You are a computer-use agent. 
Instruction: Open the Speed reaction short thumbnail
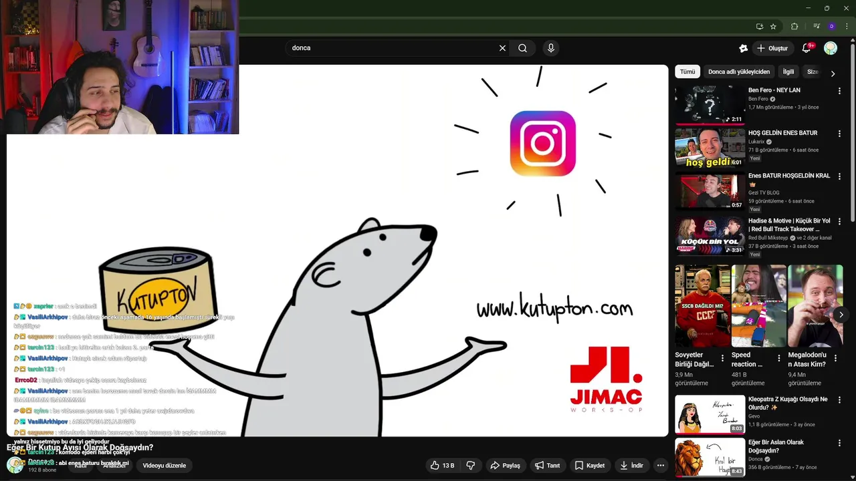point(758,306)
